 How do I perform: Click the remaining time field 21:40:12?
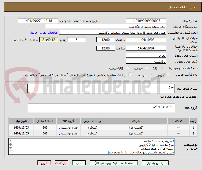49,40
